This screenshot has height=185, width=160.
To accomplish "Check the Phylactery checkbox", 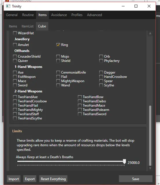I will (x=101, y=61).
